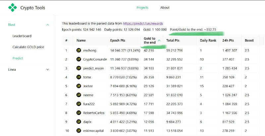The height and width of the screenshot is (136, 265).
Task: Click total points value 59 212 796
Action: [175, 50]
